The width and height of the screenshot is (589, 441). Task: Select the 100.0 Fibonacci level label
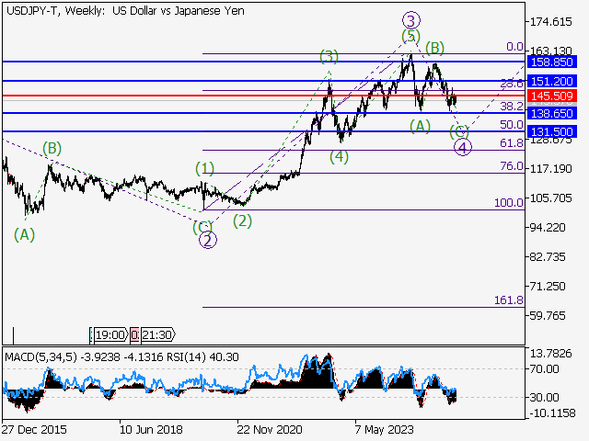point(509,203)
